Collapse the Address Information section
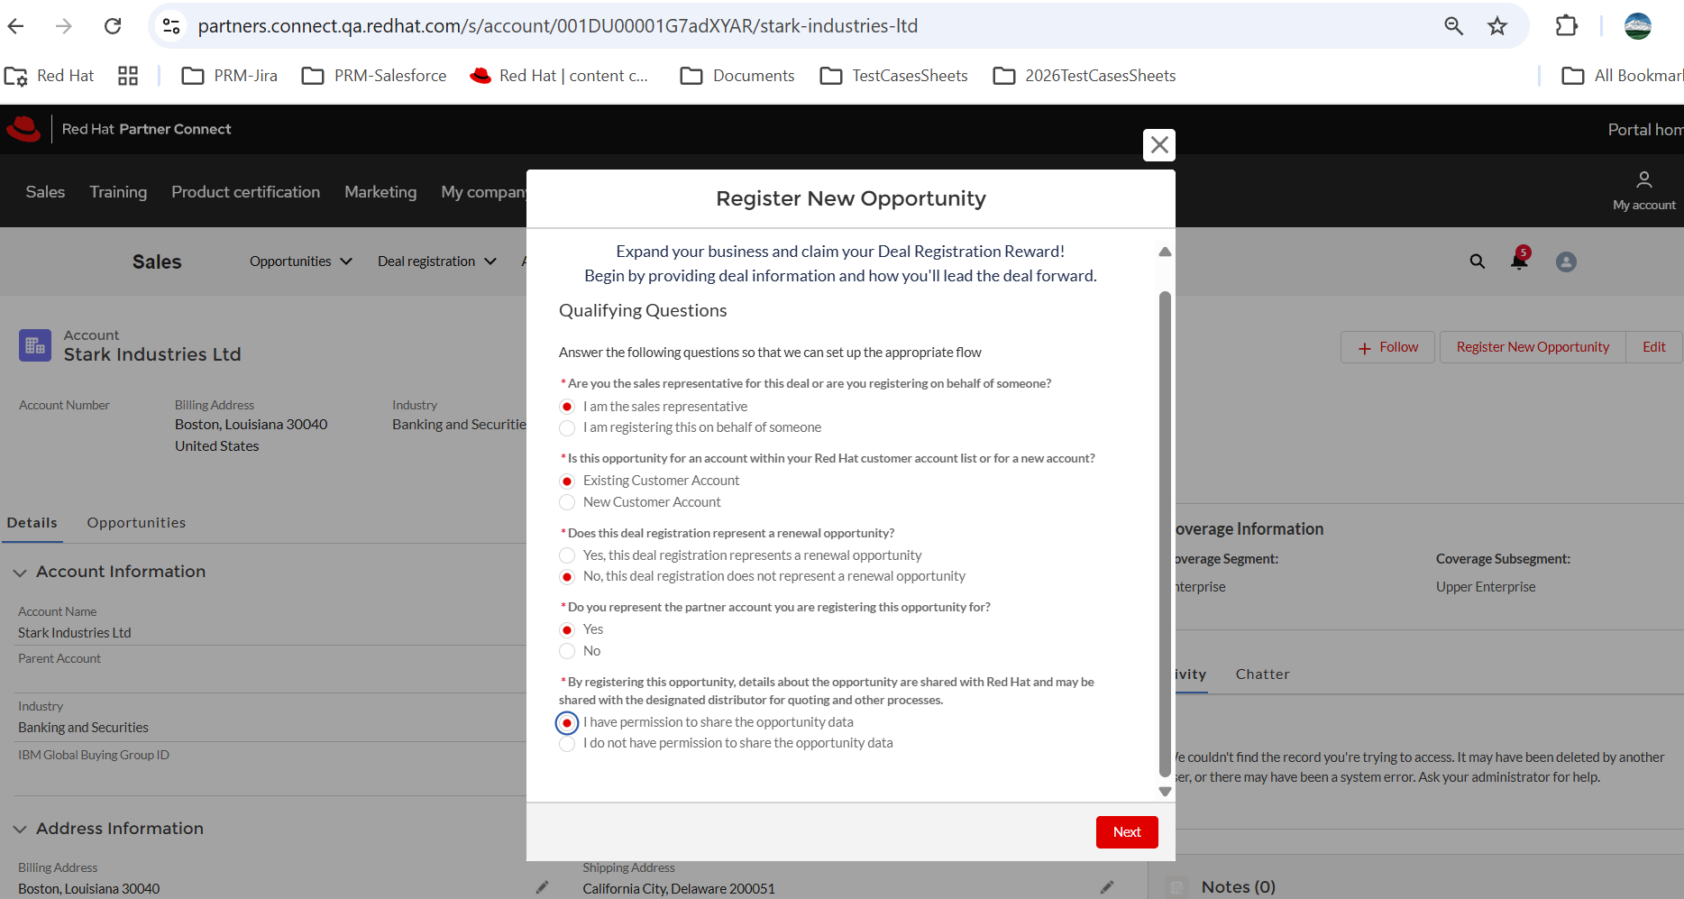Screen dimensions: 1684x899 (20, 829)
